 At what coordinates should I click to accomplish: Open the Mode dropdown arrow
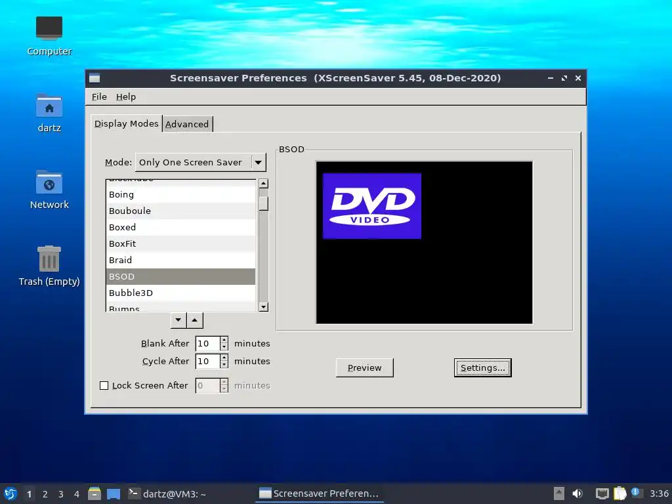point(259,163)
